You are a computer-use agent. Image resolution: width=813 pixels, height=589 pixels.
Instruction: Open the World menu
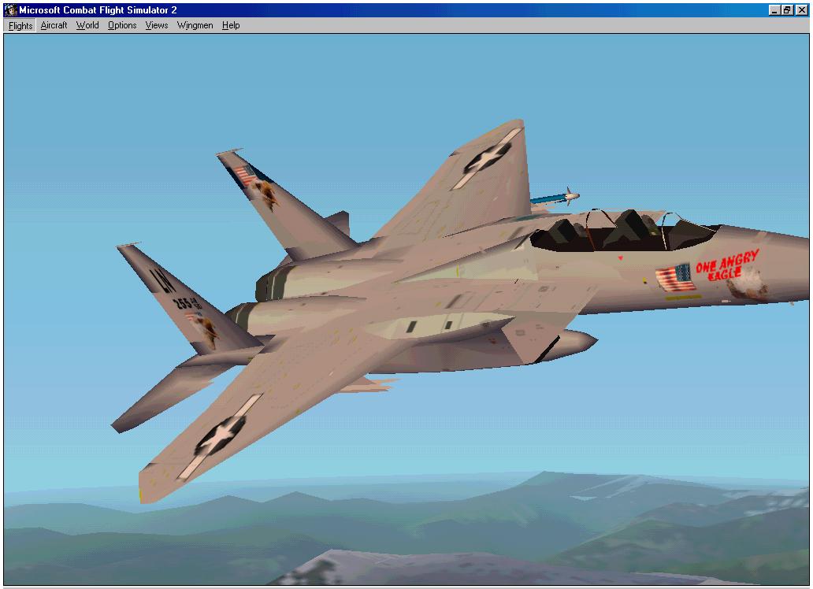[x=87, y=25]
